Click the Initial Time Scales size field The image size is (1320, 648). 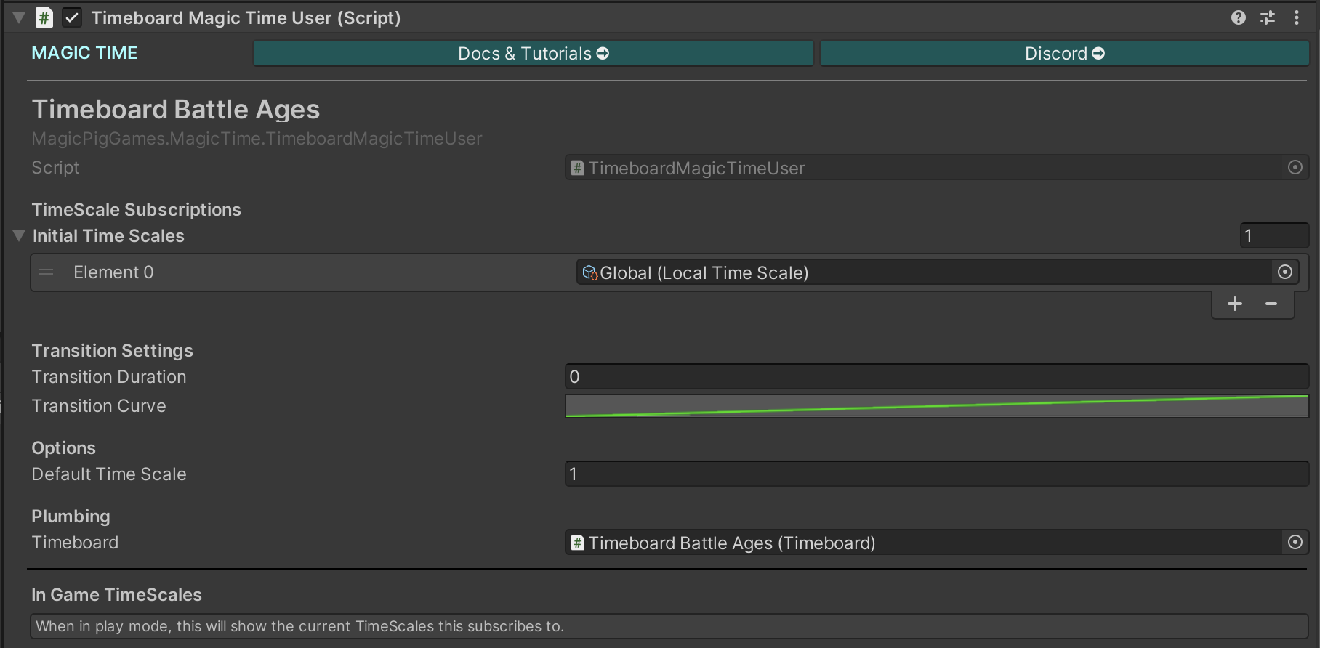[1273, 235]
